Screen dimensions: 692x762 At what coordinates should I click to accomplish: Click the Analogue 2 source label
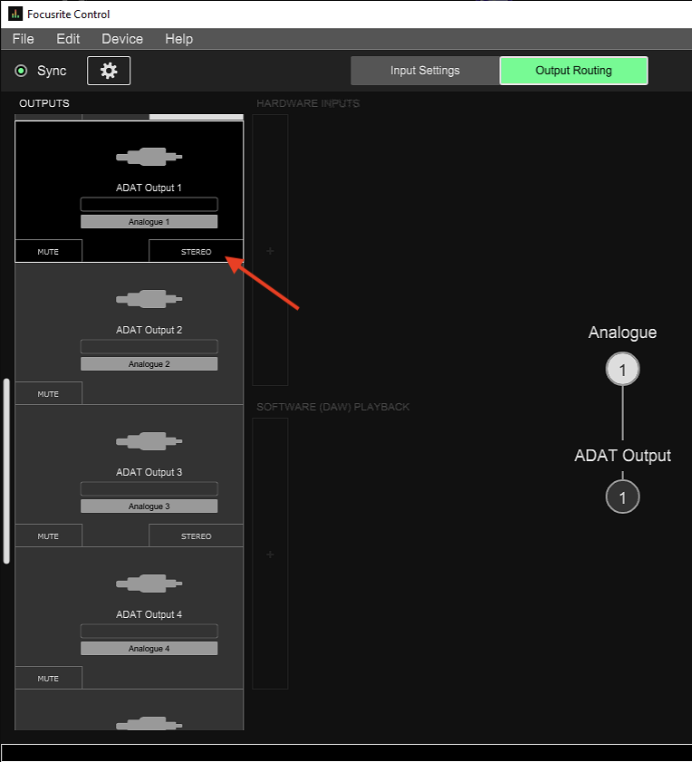149,364
